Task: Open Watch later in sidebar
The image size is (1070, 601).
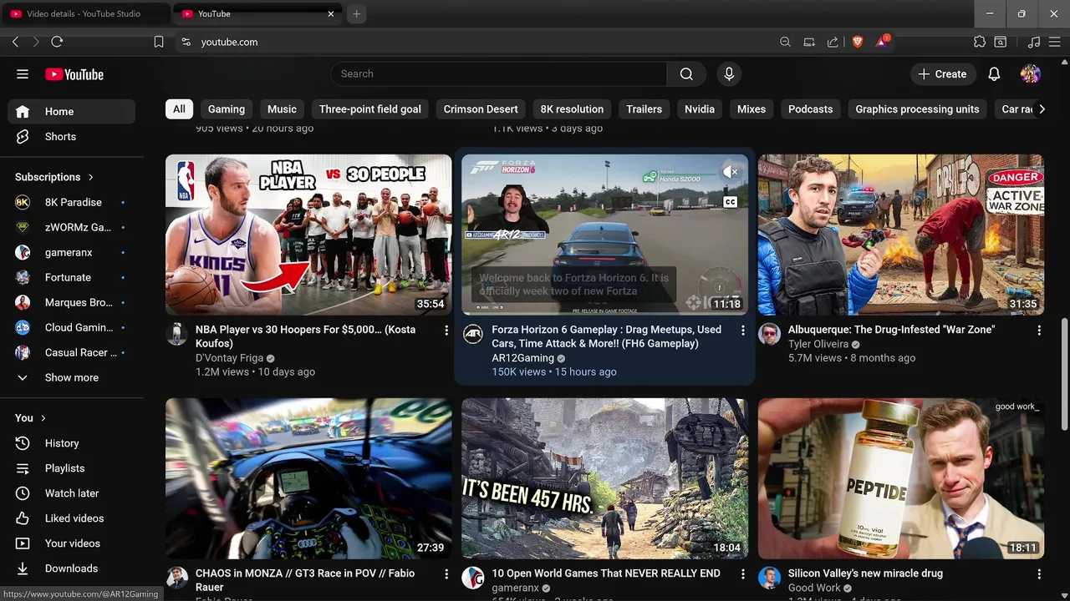Action: (71, 493)
